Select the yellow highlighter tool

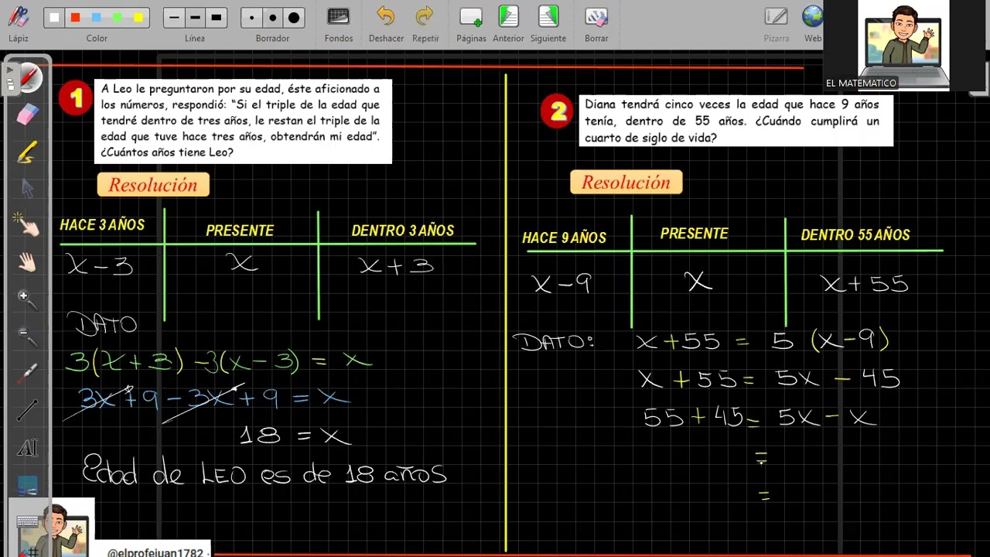pyautogui.click(x=27, y=152)
